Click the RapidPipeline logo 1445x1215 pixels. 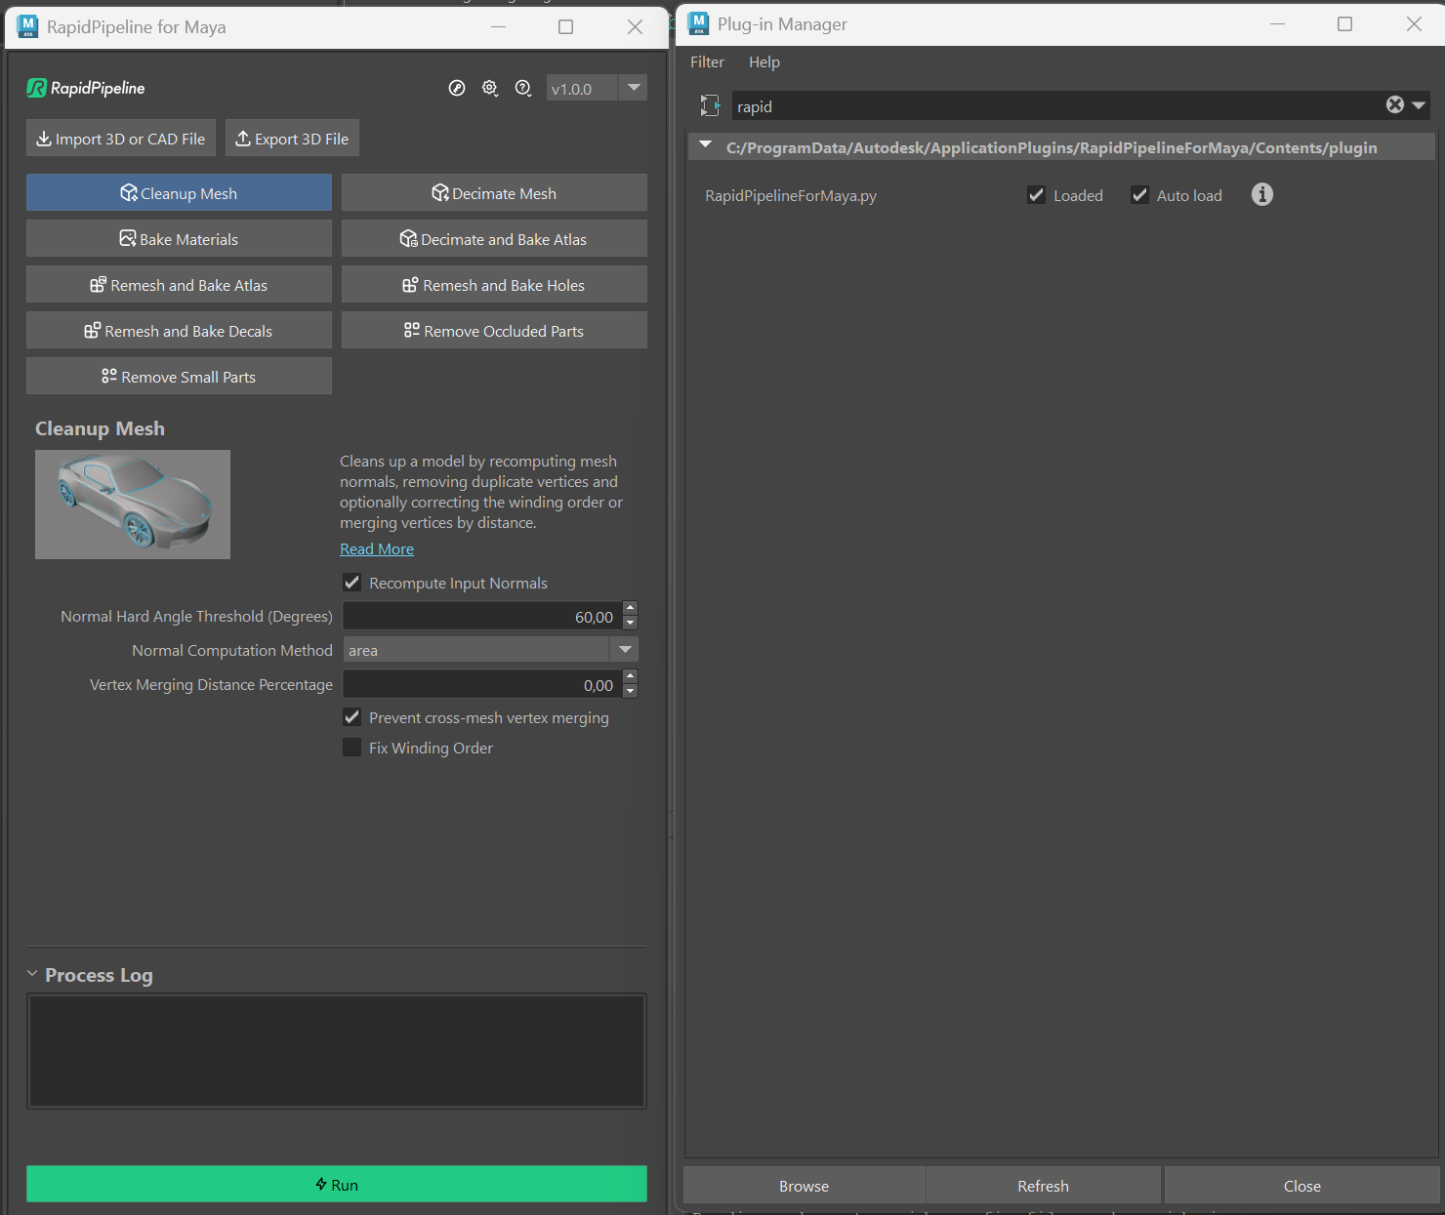point(86,88)
